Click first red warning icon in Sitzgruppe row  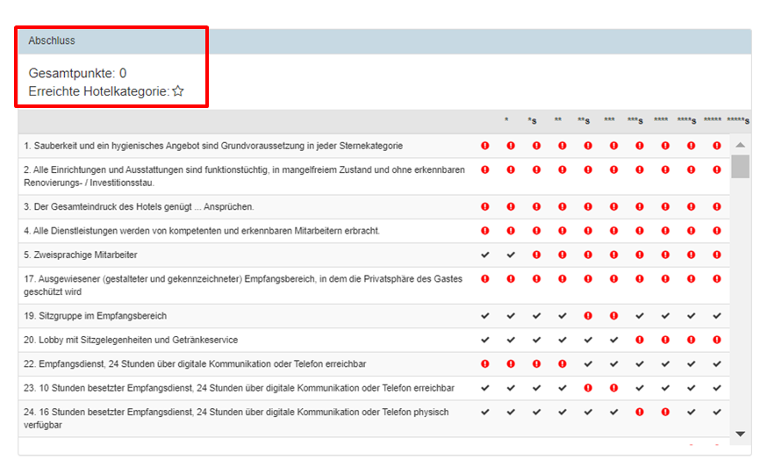point(588,316)
